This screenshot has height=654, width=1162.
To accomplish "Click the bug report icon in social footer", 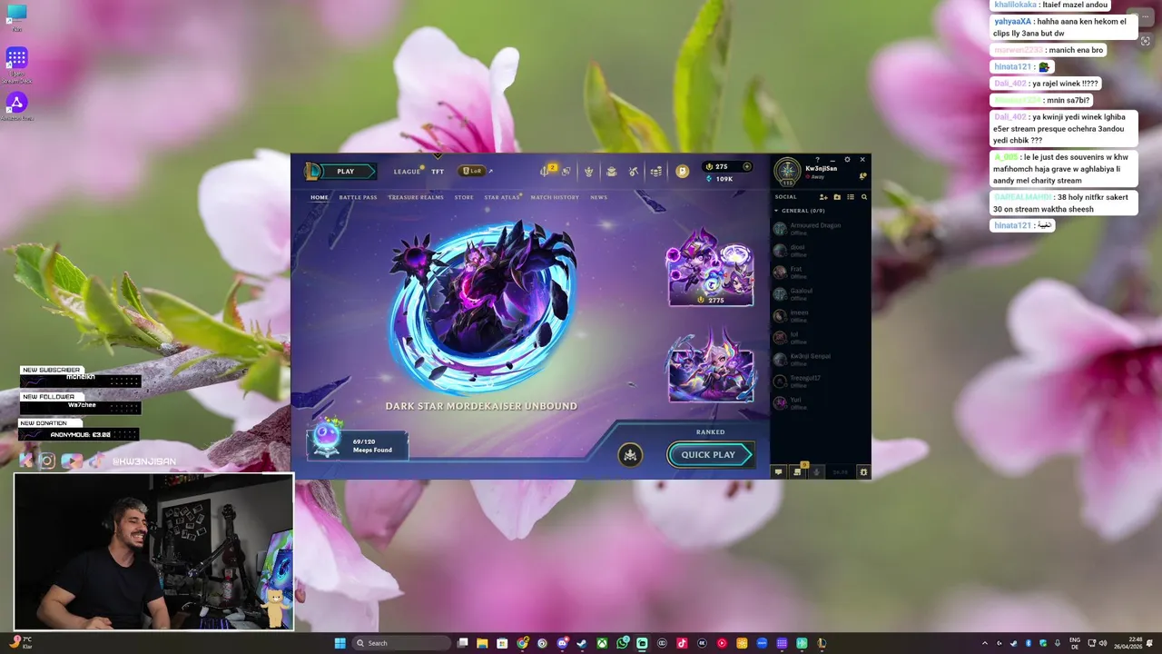I will click(863, 471).
